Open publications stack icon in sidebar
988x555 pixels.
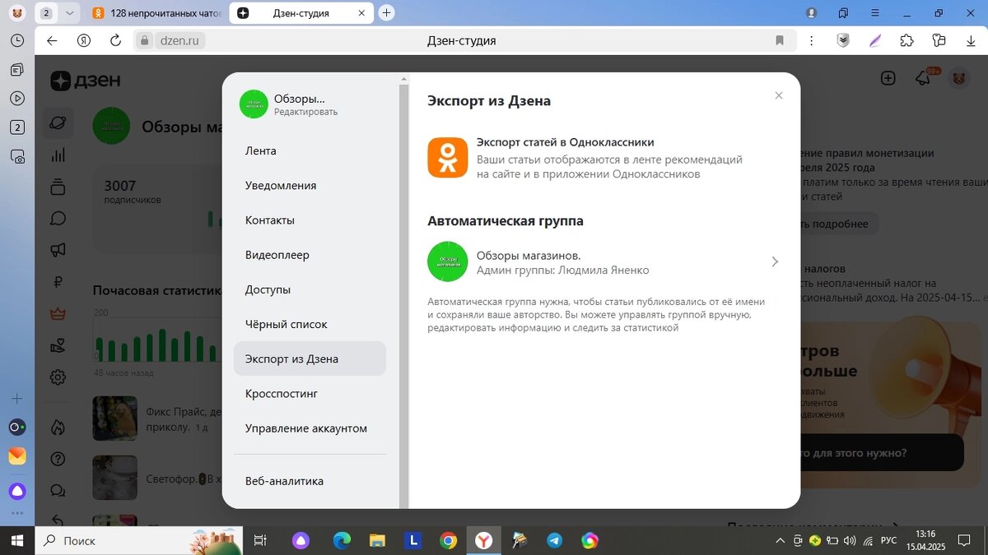(x=58, y=187)
